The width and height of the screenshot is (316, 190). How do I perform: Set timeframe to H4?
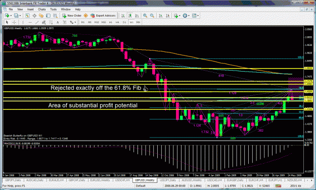(x=117, y=22)
